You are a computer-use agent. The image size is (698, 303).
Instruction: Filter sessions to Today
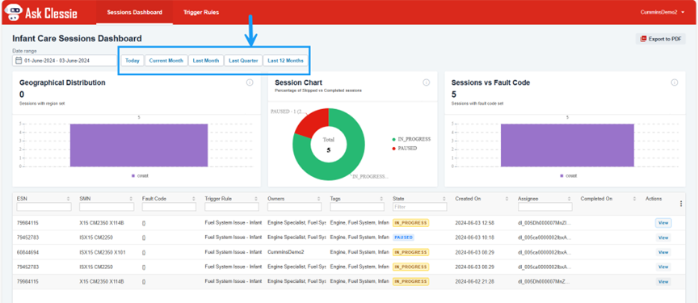click(132, 61)
